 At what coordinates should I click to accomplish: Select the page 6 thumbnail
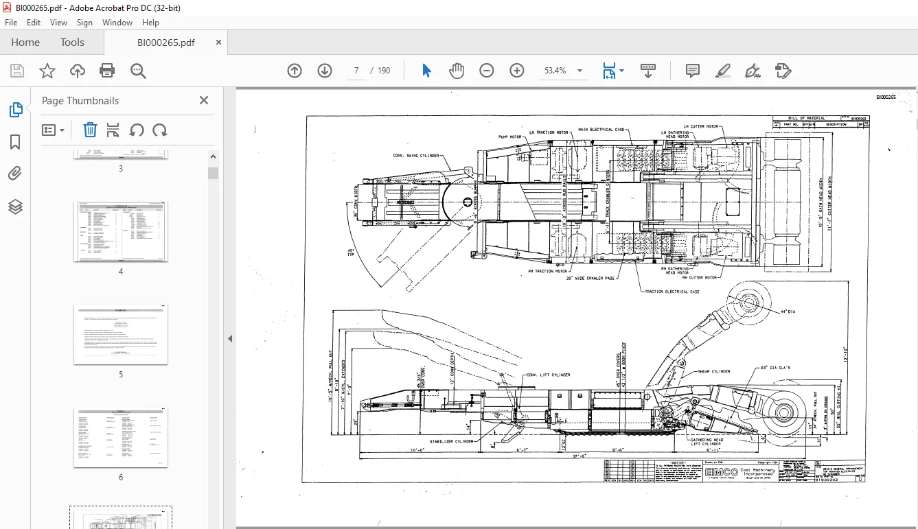coord(121,438)
